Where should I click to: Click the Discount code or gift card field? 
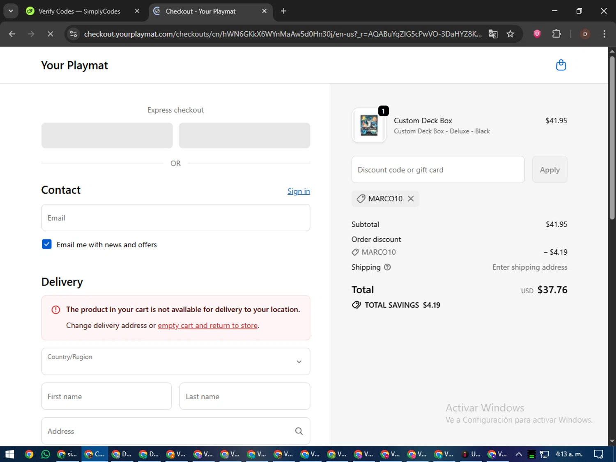coord(438,170)
